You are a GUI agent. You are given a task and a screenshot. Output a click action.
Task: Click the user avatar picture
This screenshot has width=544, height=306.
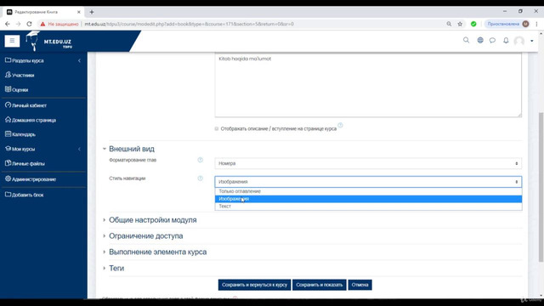pyautogui.click(x=519, y=41)
